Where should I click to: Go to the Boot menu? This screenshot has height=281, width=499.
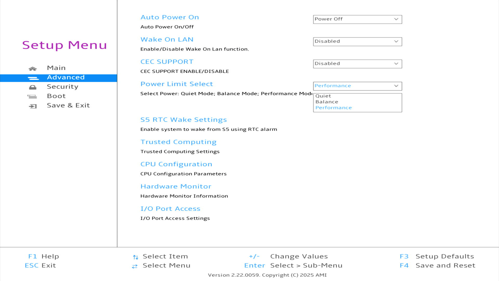tap(56, 96)
